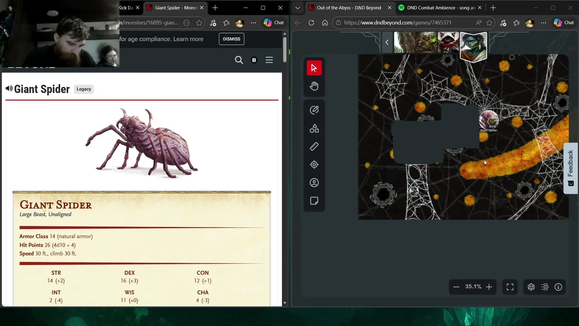Click the 35.1% zoom level value
The image size is (579, 326).
473,287
